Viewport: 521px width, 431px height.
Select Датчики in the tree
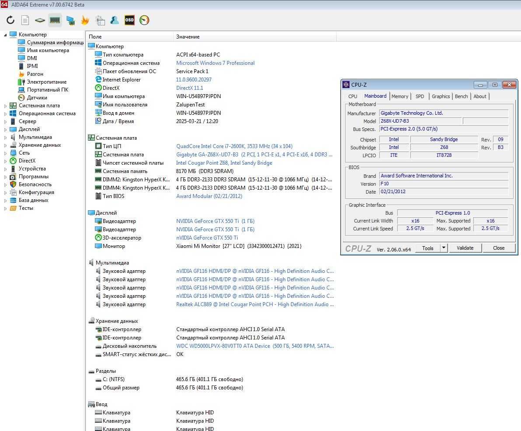(37, 98)
